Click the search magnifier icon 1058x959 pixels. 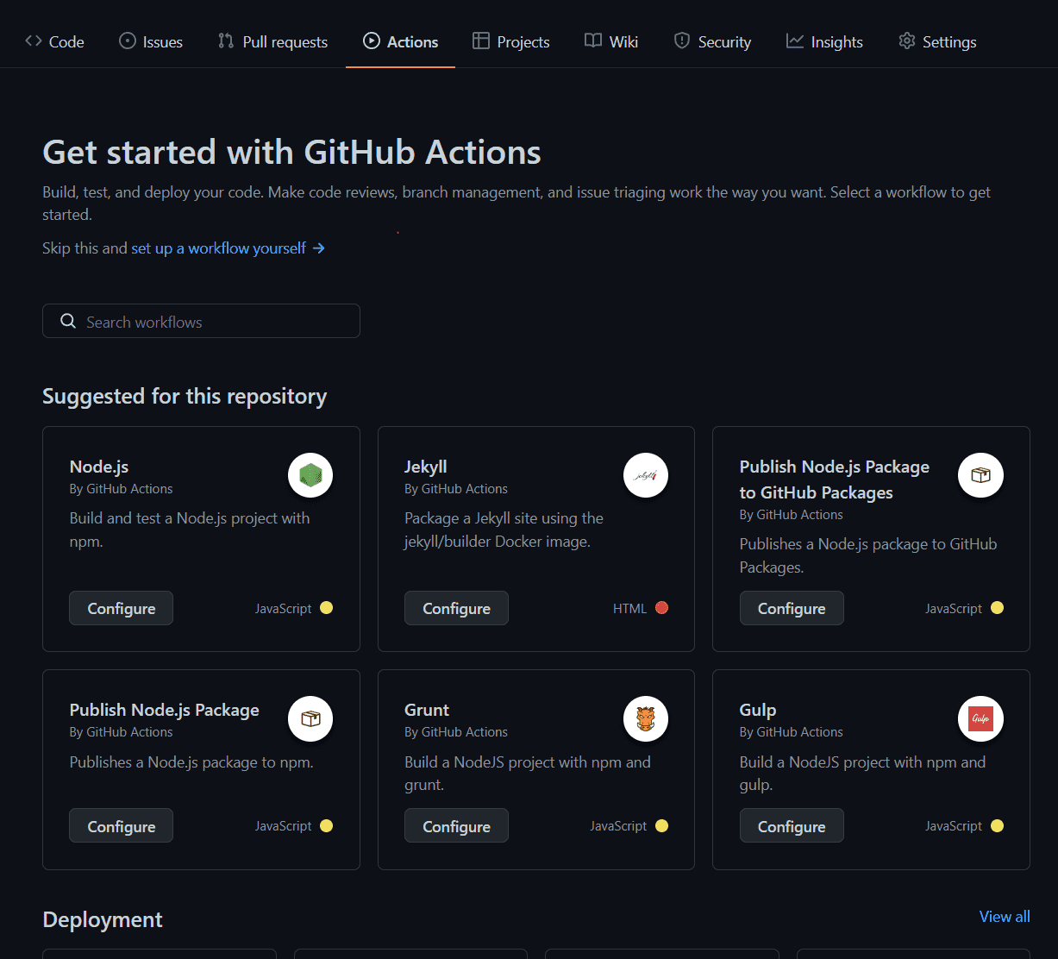coord(68,322)
